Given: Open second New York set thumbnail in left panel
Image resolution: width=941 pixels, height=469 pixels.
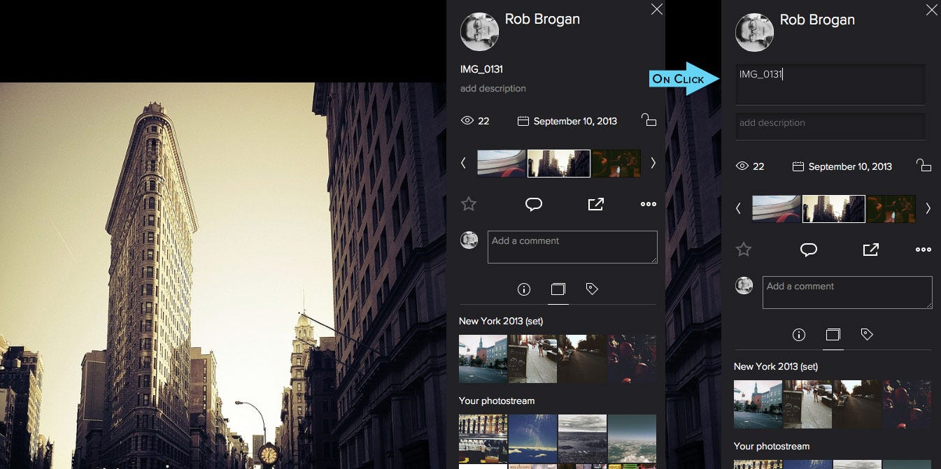Looking at the screenshot, I should tap(533, 359).
